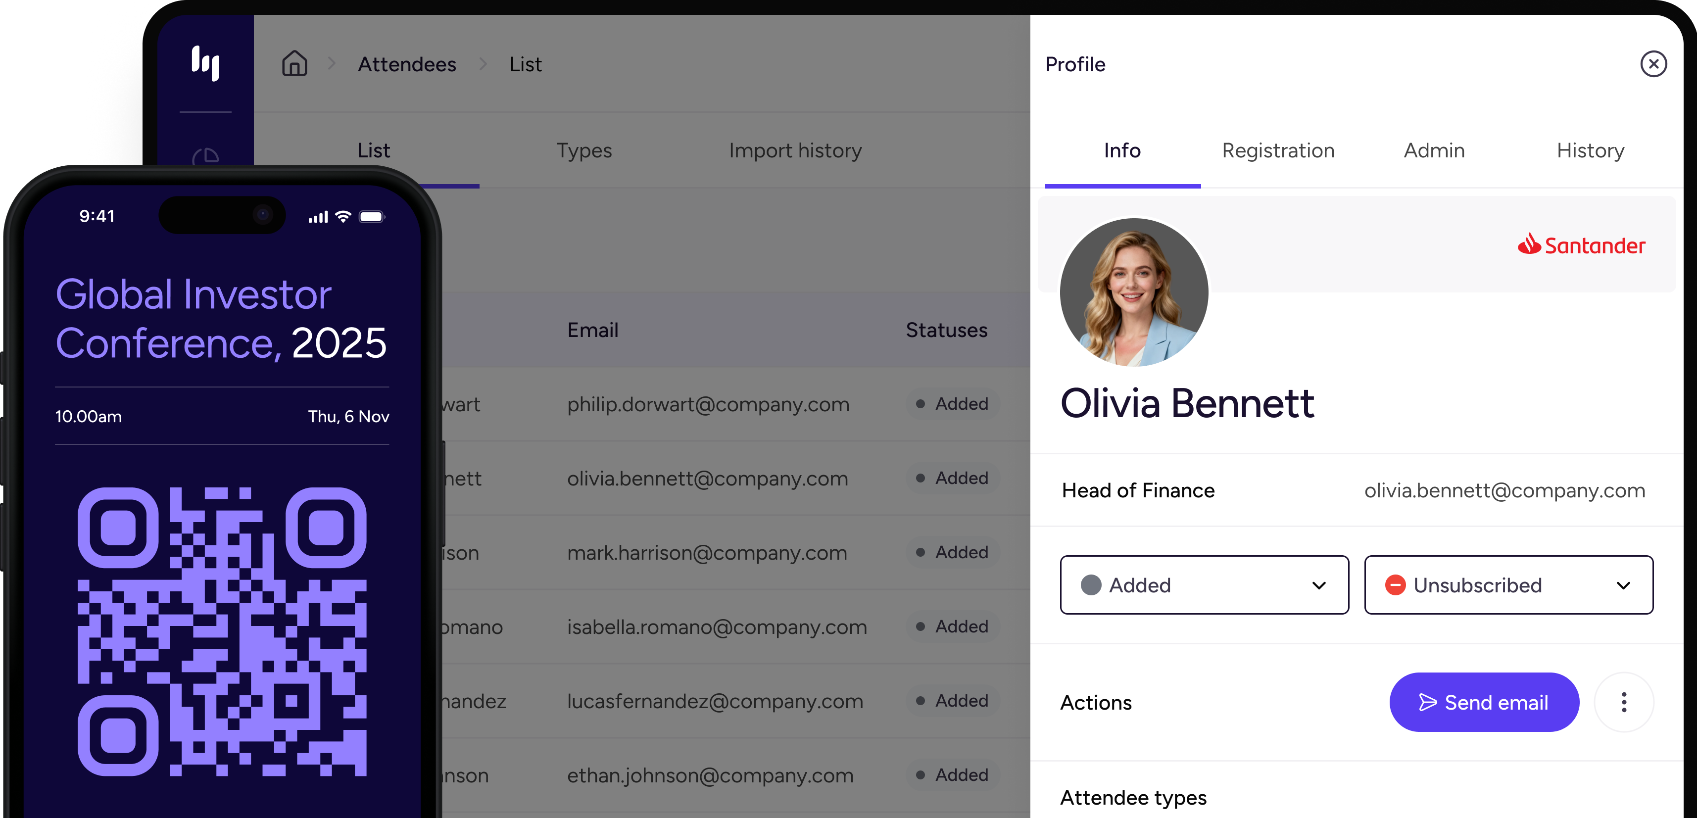Click the phone's Wi-Fi status icon
Viewport: 1697px width, 818px height.
(343, 217)
